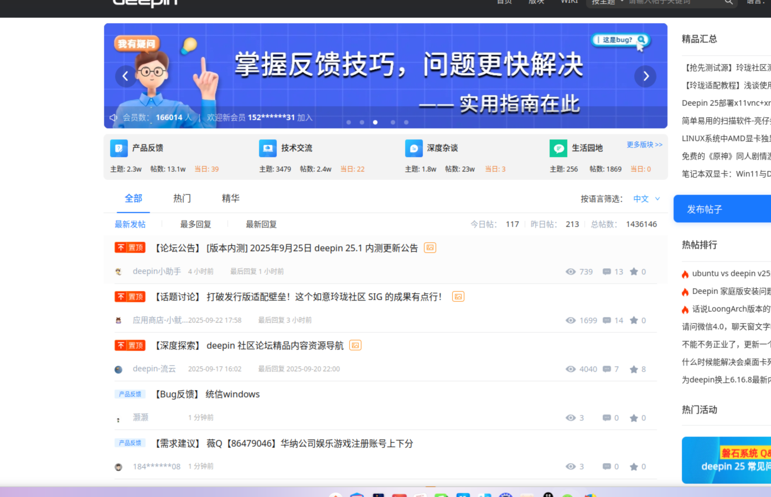Go to the previous banner slide

pyautogui.click(x=125, y=76)
